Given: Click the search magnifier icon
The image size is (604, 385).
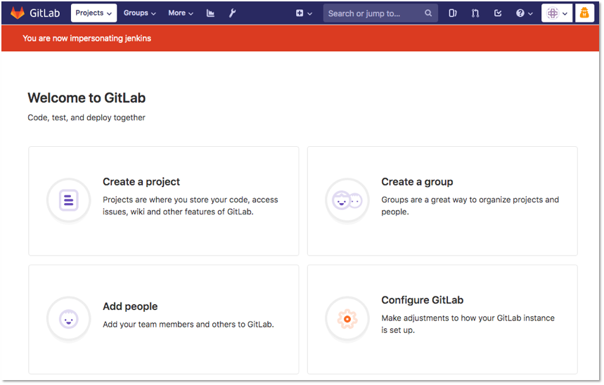Looking at the screenshot, I should (428, 13).
